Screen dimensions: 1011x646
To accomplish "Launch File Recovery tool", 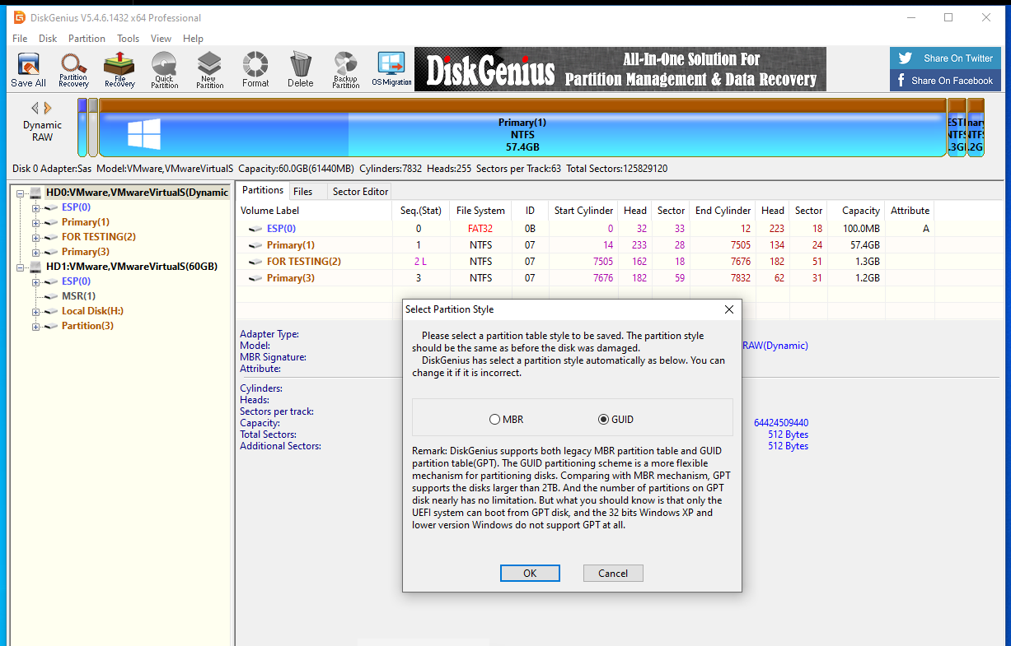I will pos(119,70).
